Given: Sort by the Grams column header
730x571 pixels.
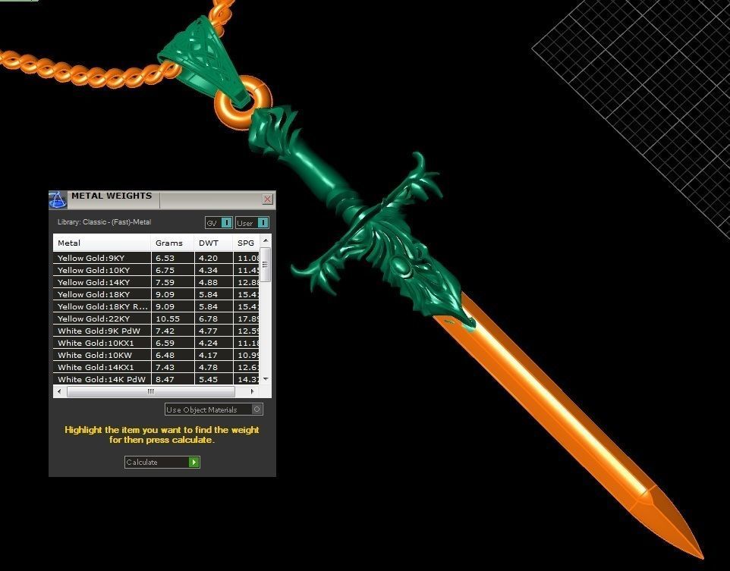Looking at the screenshot, I should [x=172, y=243].
